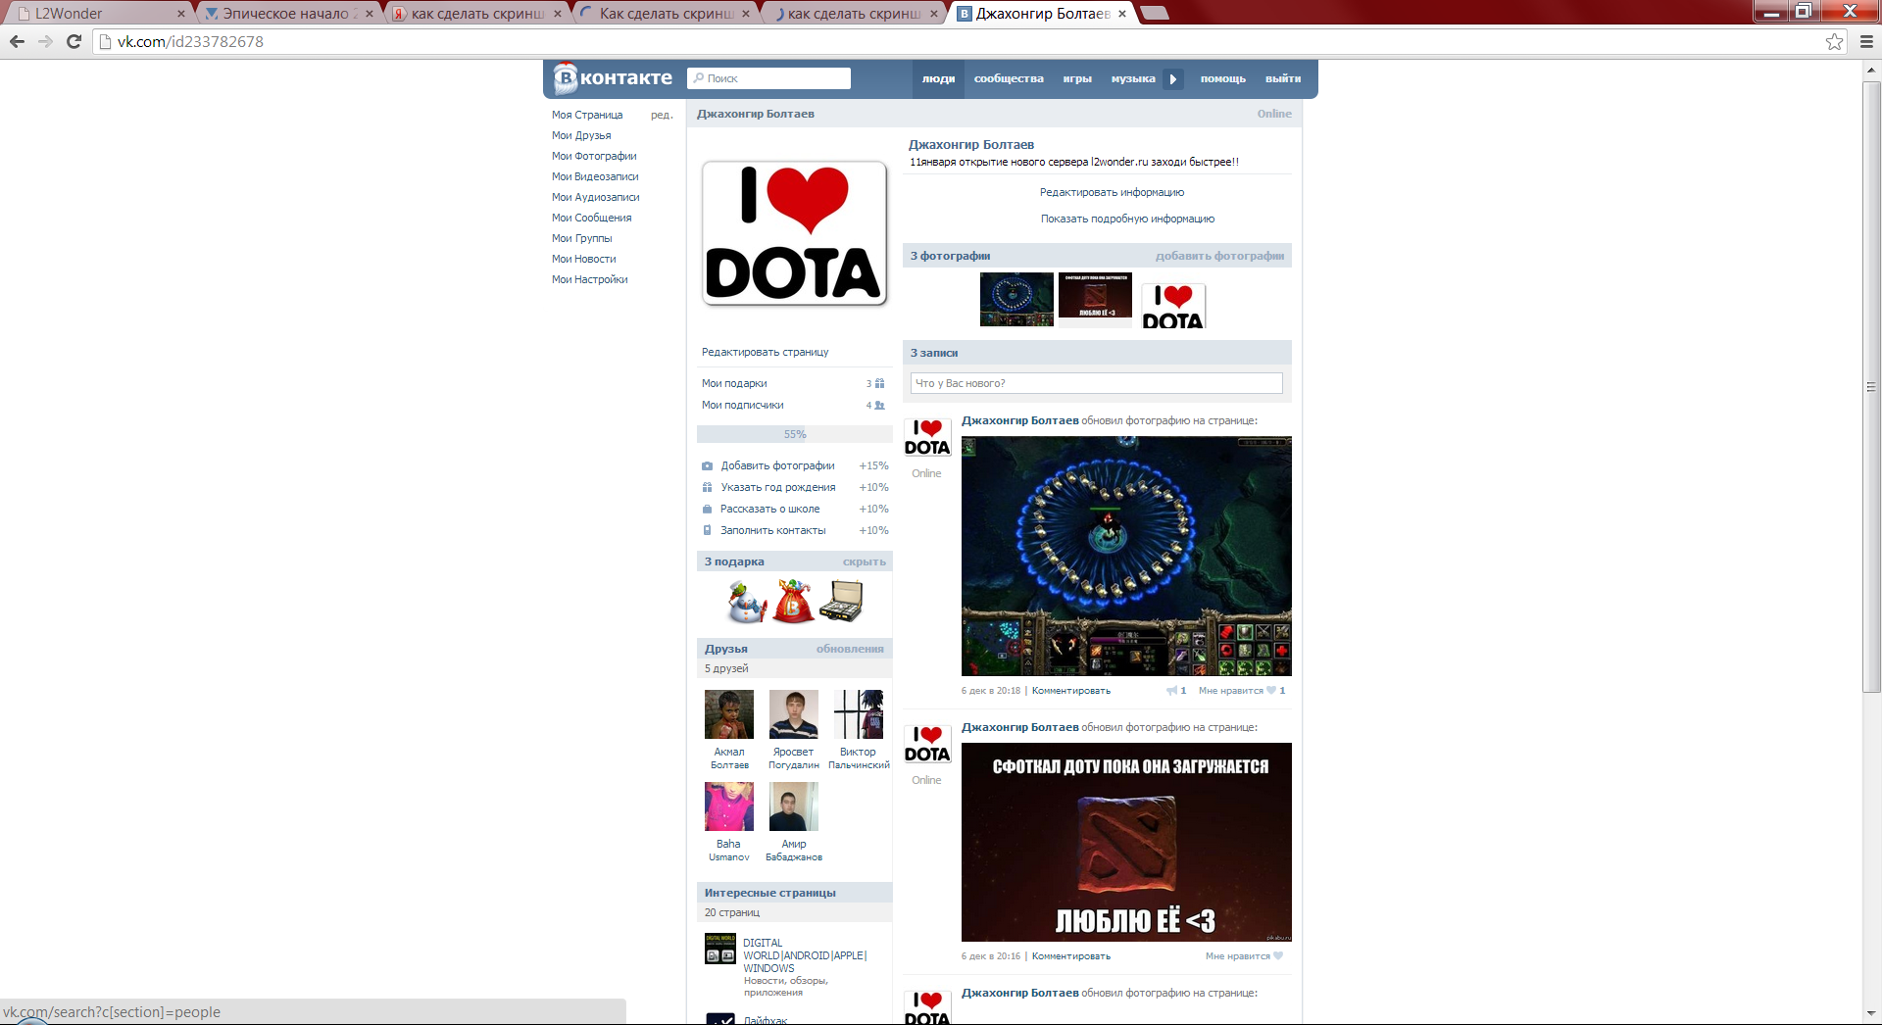Click Редактировать страницу under avatar
This screenshot has width=1882, height=1025.
[765, 352]
